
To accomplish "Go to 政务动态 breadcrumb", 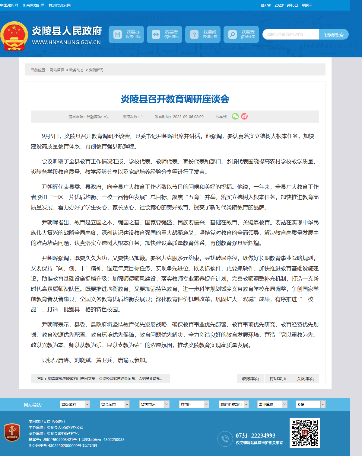I will 77,70.
